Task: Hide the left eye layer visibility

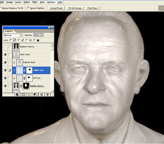Action: click(5, 78)
